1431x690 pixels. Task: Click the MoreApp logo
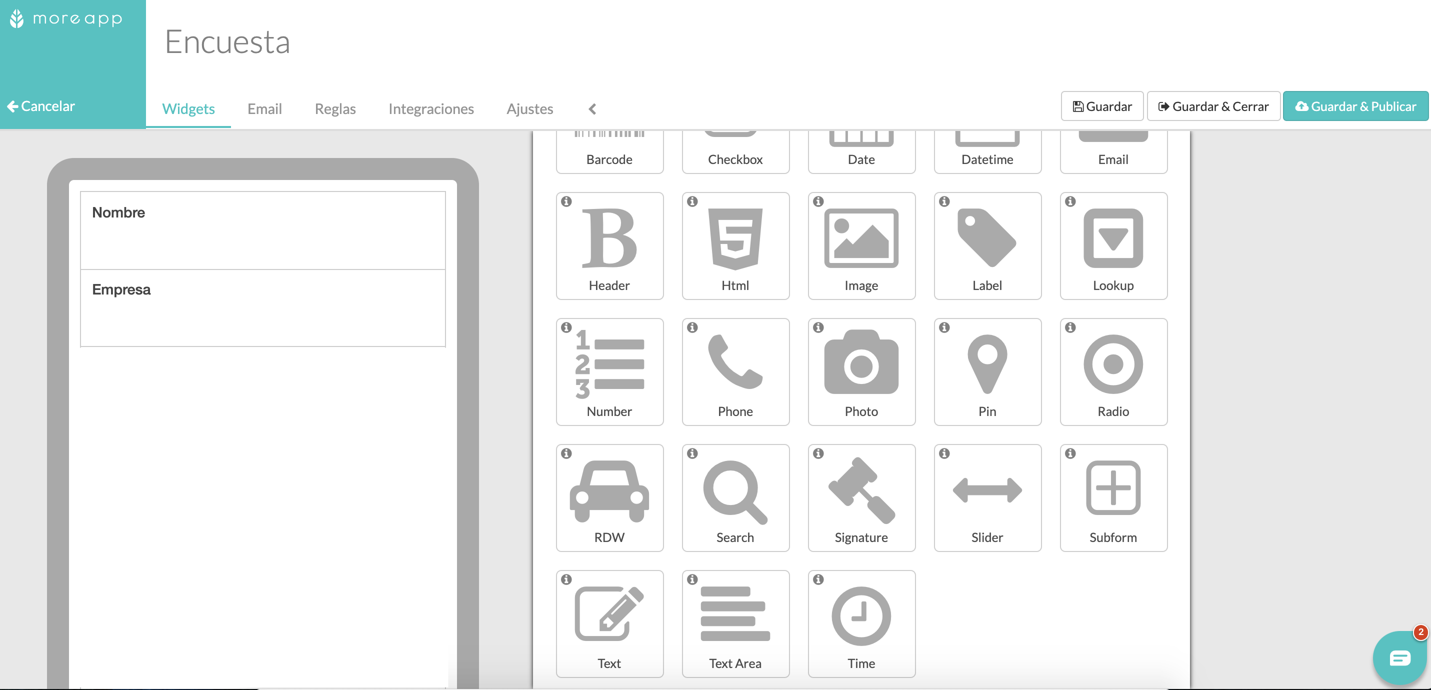(66, 19)
